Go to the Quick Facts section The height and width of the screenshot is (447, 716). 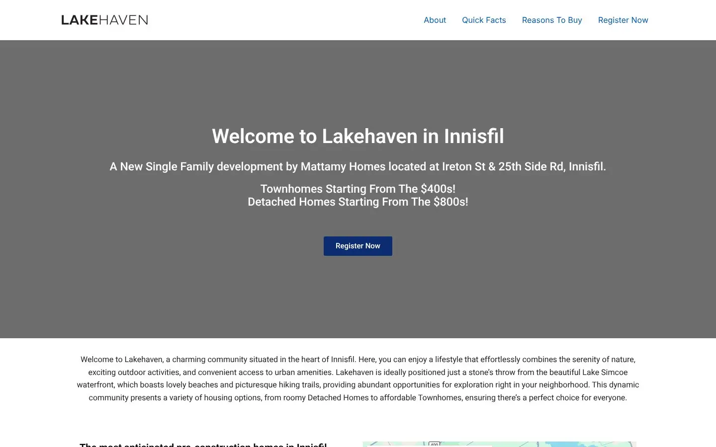pos(484,20)
